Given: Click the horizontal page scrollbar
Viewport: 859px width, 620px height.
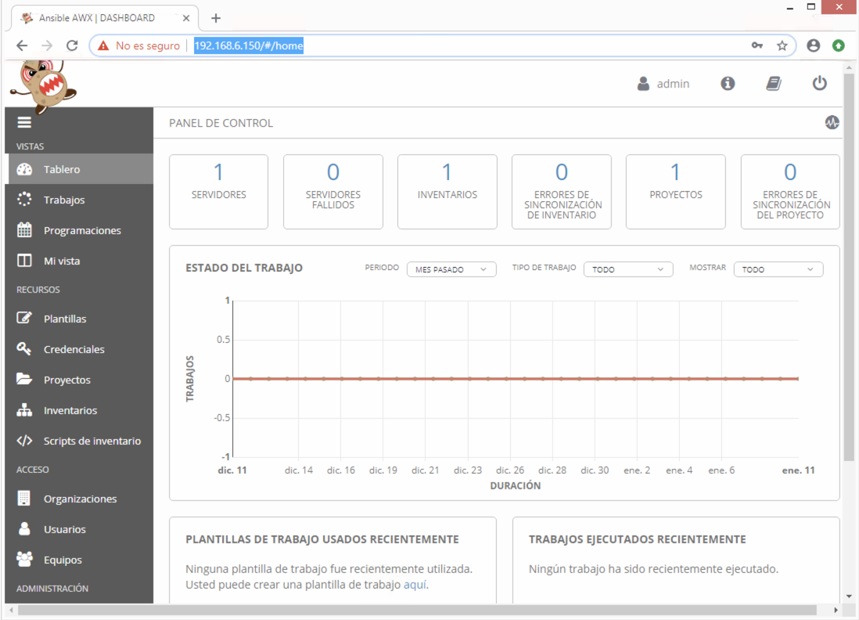Looking at the screenshot, I should tap(417, 610).
